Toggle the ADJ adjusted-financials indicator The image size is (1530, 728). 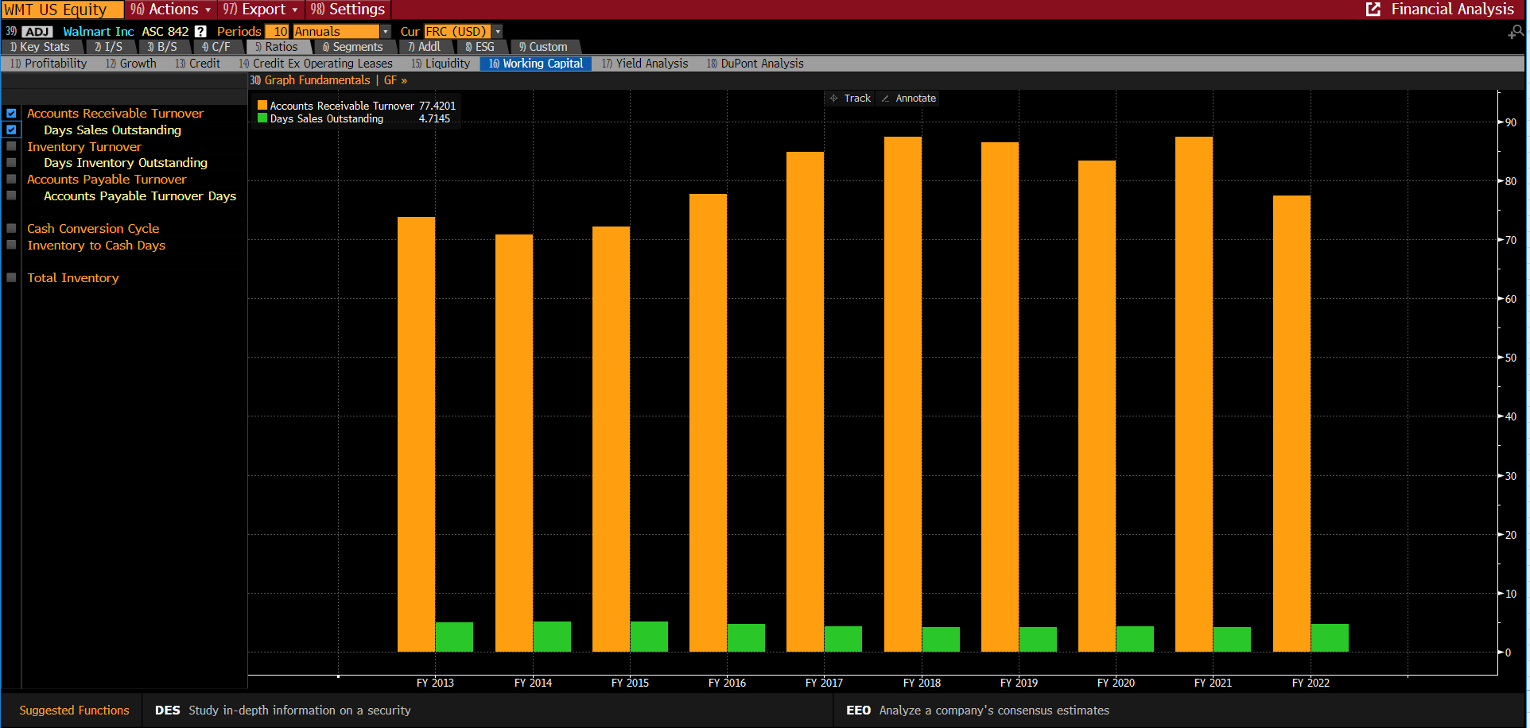[x=37, y=31]
